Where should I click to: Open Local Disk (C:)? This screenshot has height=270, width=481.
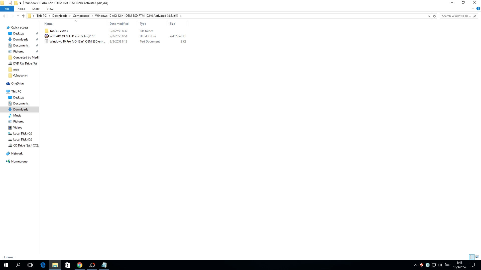23,133
